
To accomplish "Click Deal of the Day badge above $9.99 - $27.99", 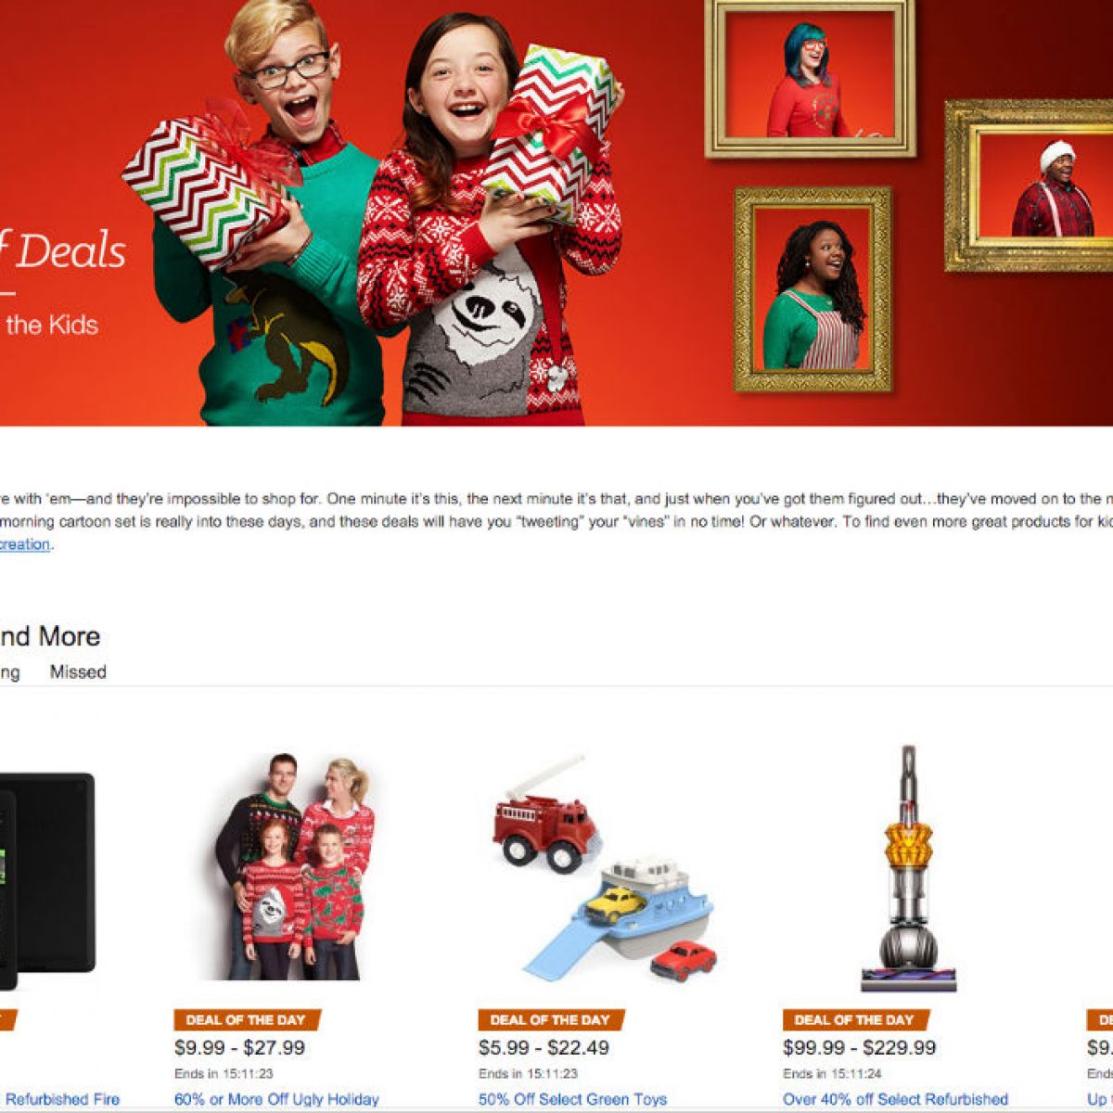I will tap(247, 1020).
